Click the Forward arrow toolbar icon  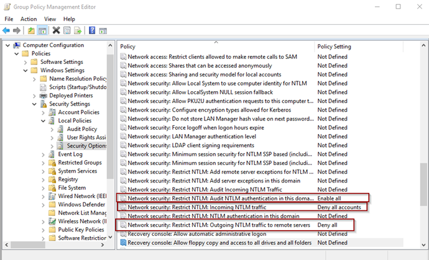(x=17, y=30)
